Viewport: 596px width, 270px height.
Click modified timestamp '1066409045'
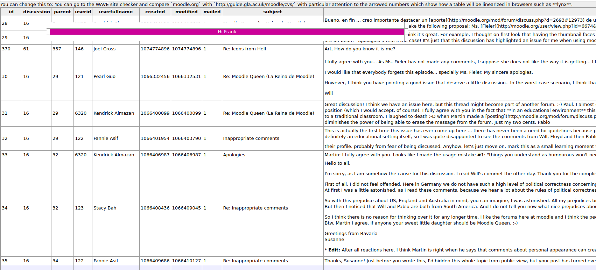pos(187,208)
